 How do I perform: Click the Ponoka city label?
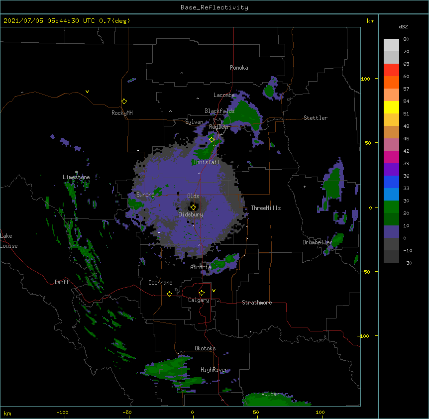click(x=239, y=68)
